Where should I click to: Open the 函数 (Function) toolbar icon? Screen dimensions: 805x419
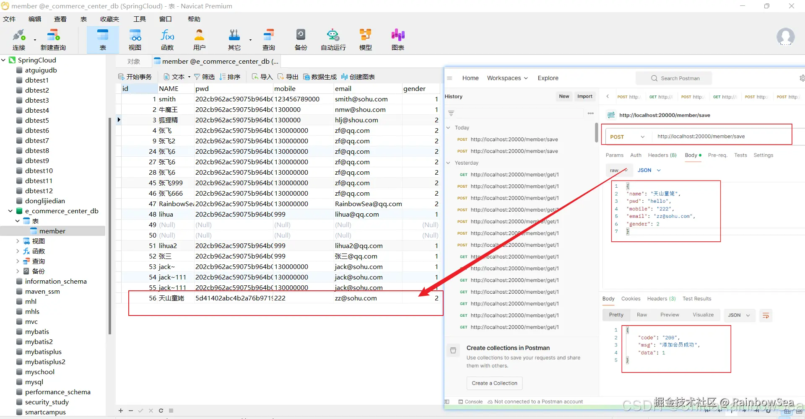click(x=167, y=39)
